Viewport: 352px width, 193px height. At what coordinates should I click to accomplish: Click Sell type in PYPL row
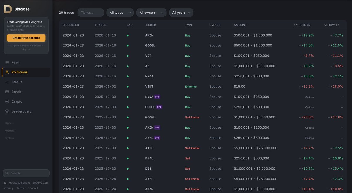point(188,158)
